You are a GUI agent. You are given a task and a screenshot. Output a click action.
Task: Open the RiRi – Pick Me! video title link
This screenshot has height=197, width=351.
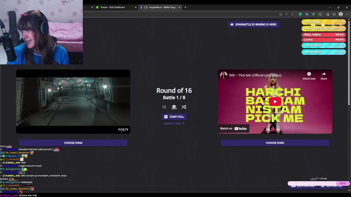point(255,75)
